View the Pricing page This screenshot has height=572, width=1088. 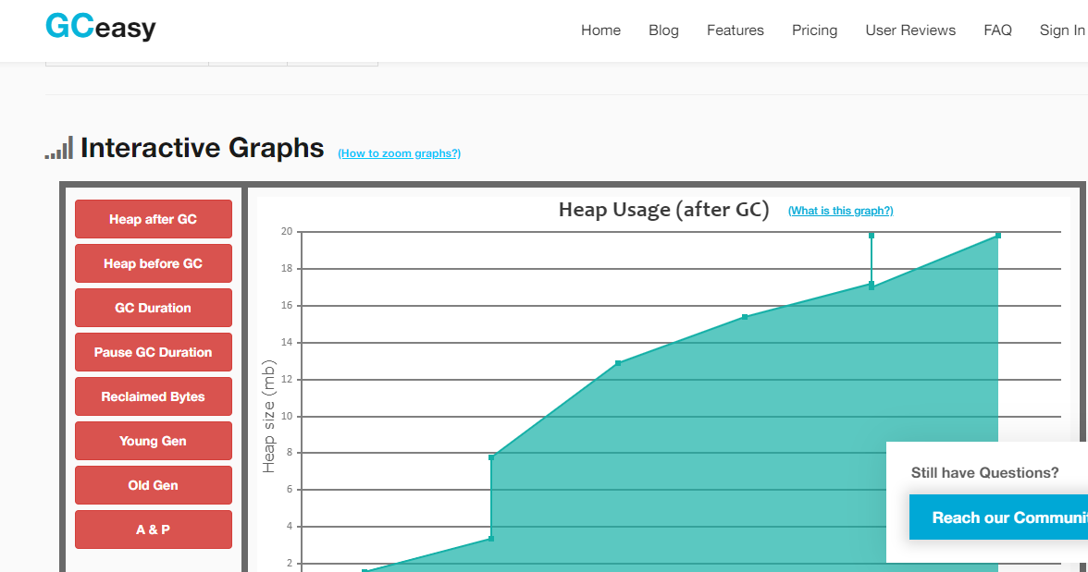[x=814, y=30]
